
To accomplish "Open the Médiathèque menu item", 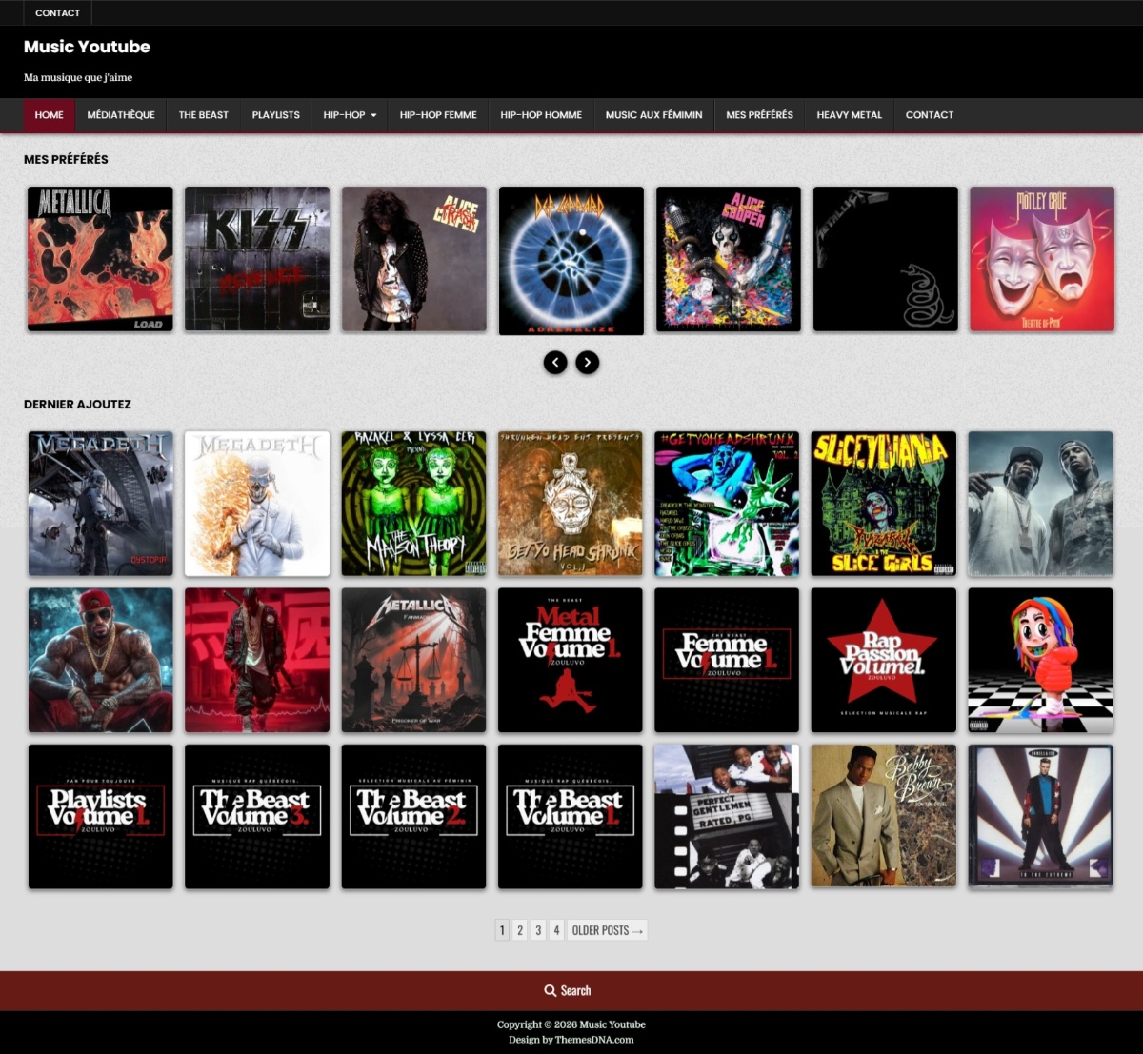I will point(121,115).
